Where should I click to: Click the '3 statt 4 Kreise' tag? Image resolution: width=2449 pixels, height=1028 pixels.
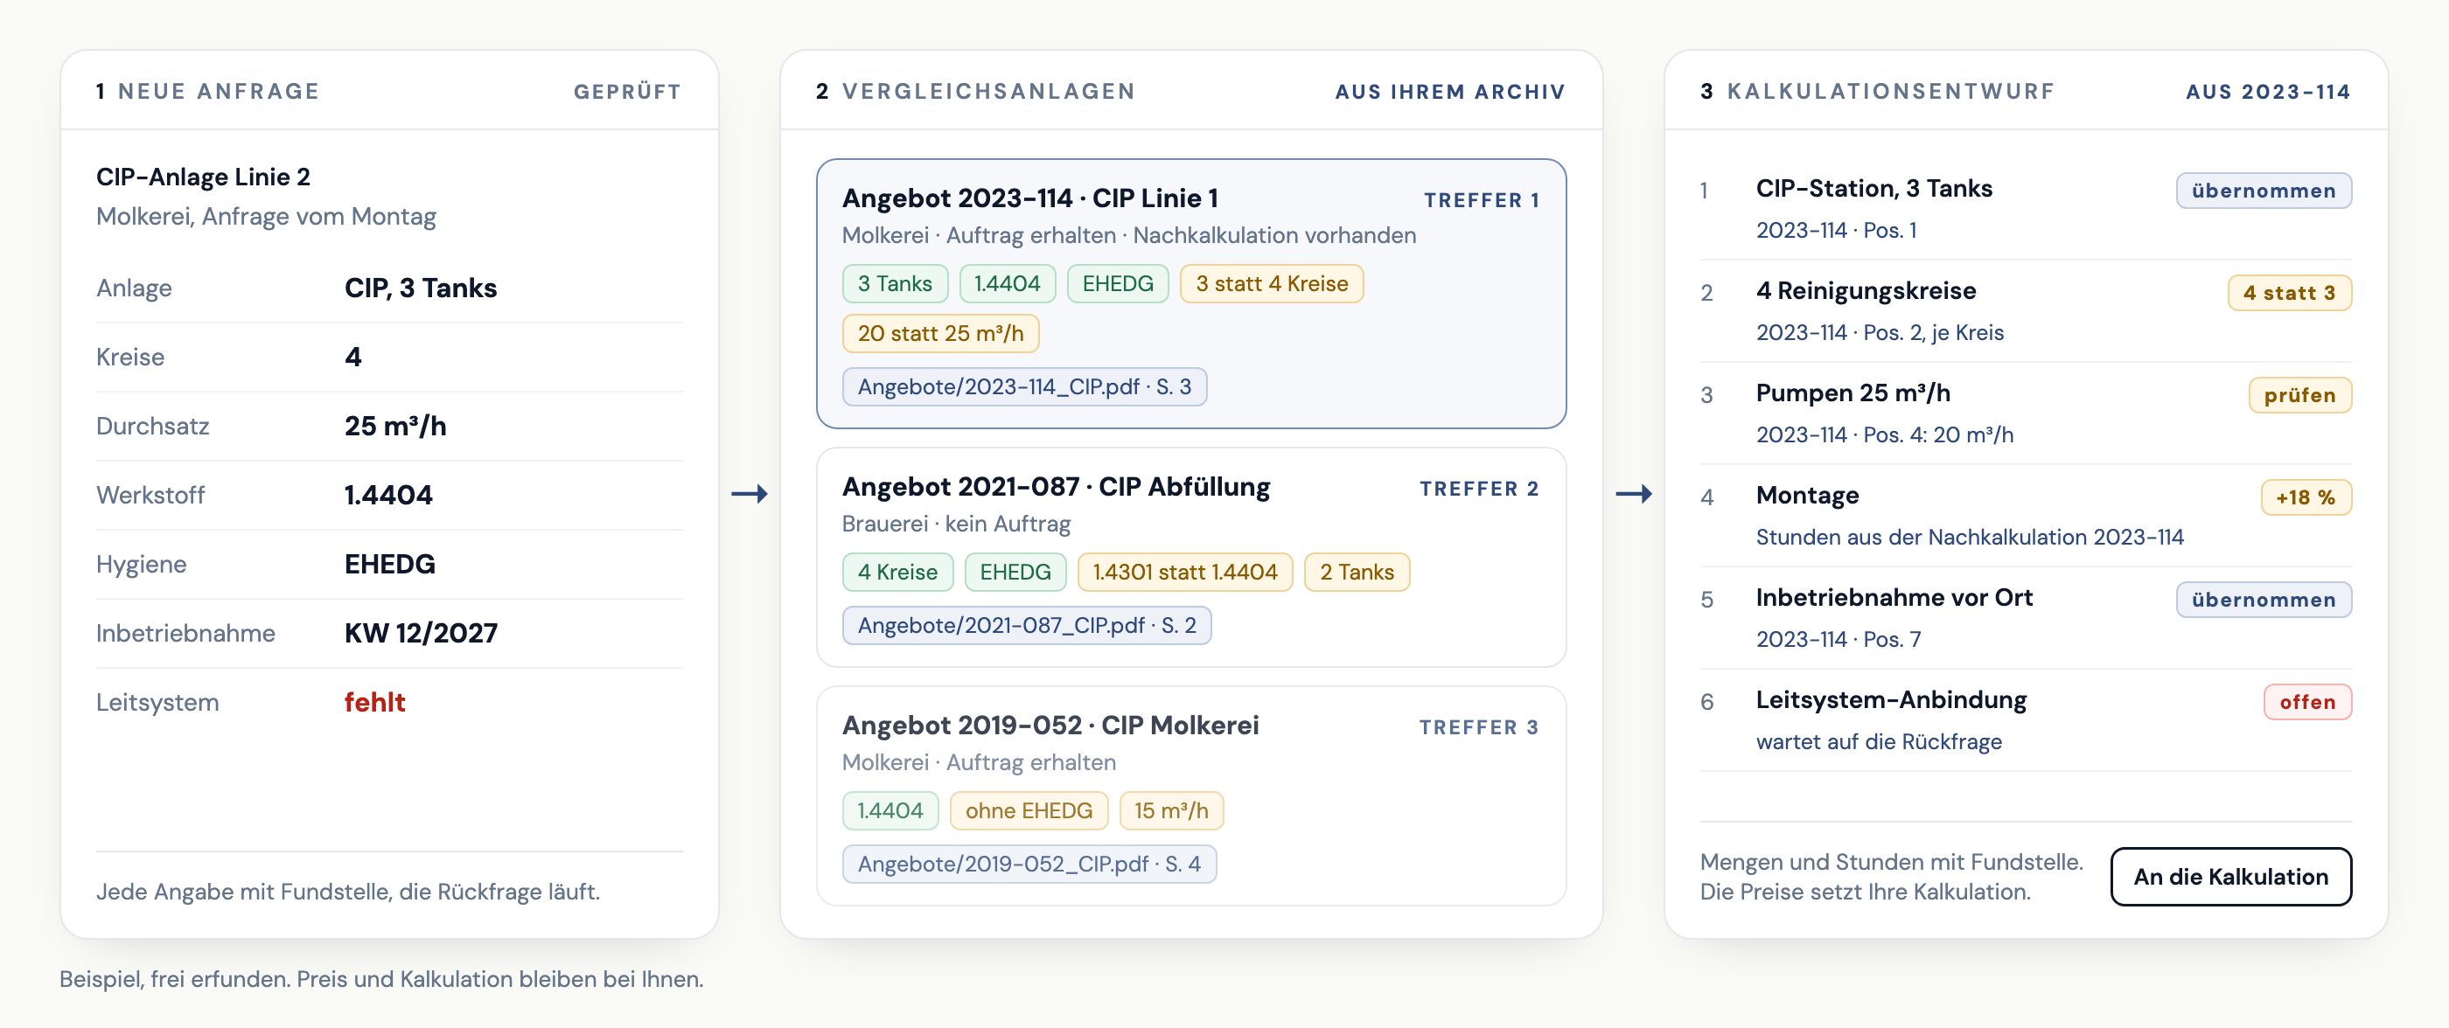[1271, 283]
